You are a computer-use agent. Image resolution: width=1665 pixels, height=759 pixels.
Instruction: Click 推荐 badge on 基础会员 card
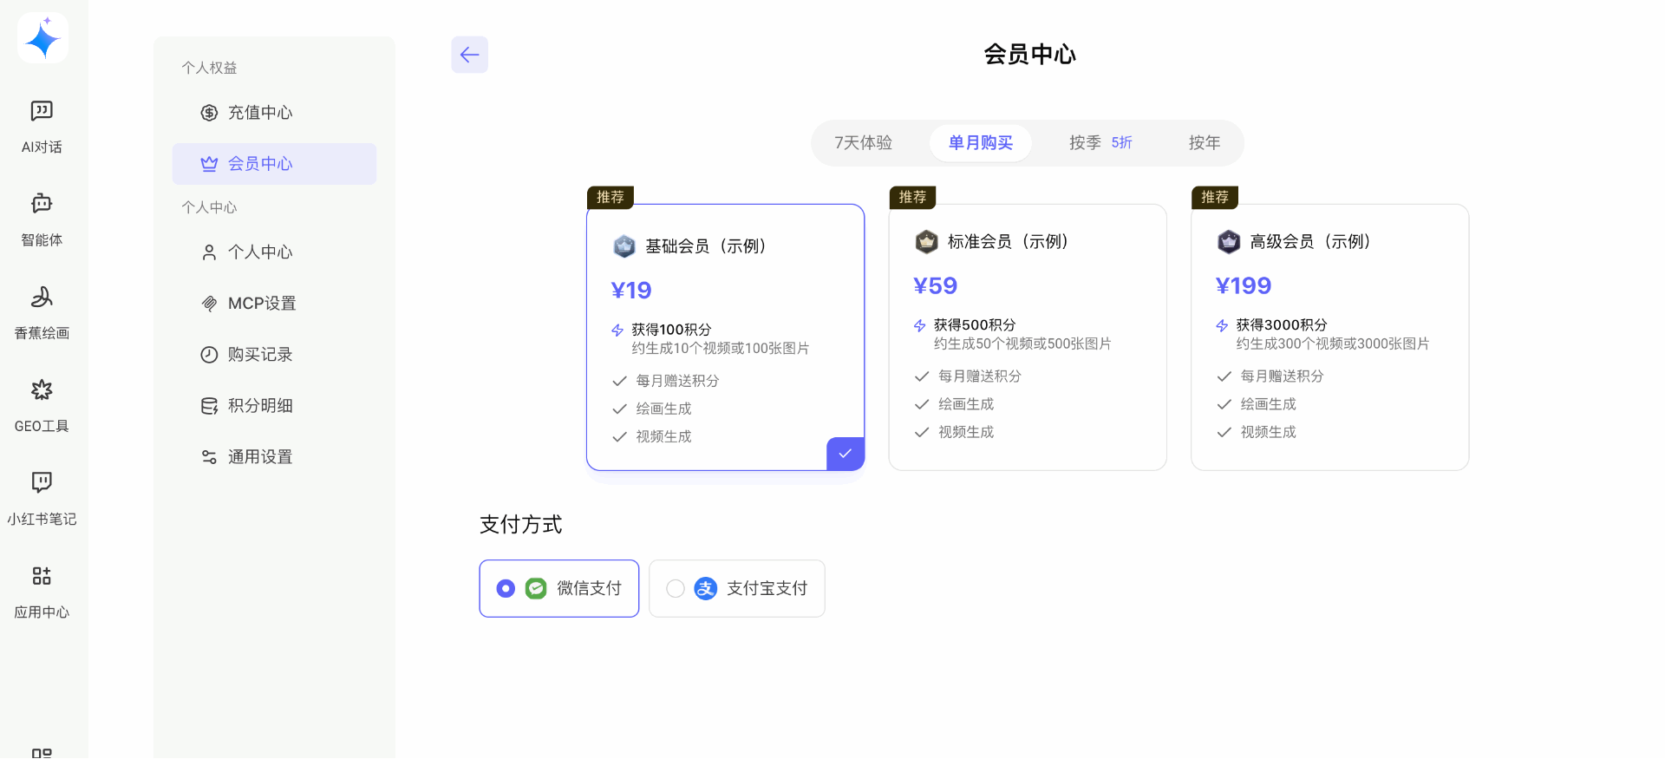click(610, 198)
